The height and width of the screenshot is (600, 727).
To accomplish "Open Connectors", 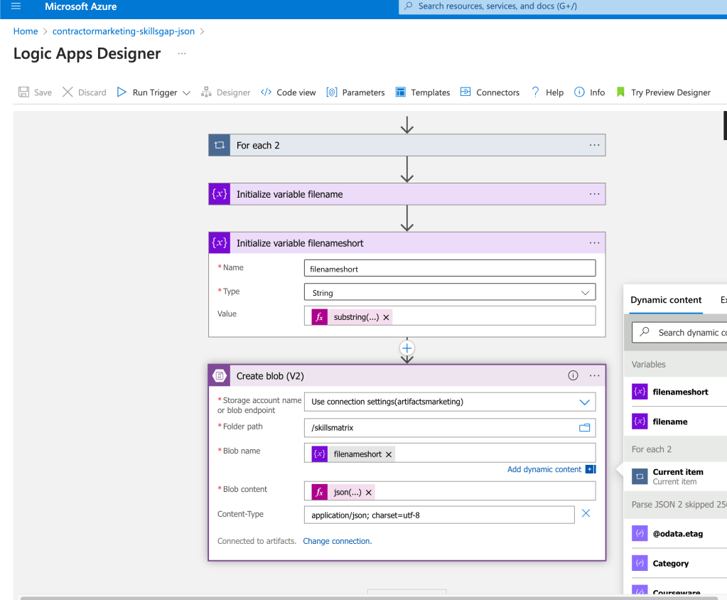I will (490, 92).
